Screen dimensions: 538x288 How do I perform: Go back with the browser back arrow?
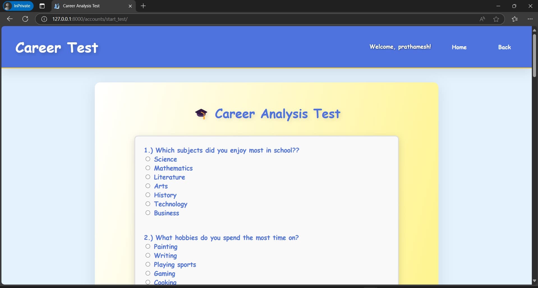(10, 19)
